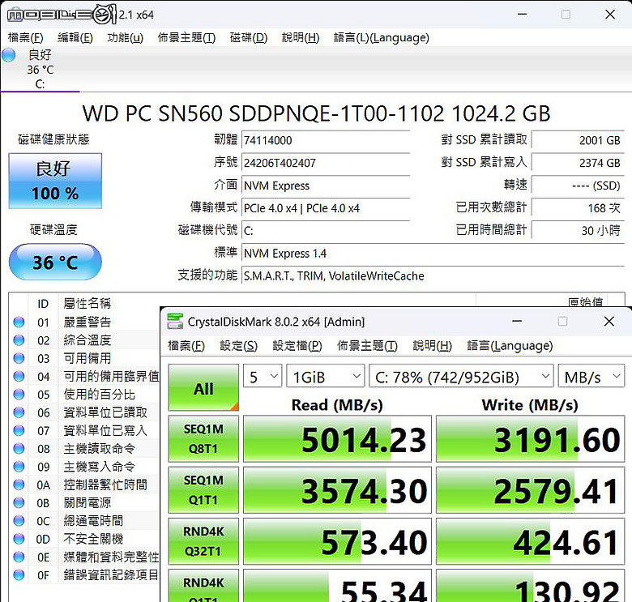
Task: Click the blue status dot for attribute 0D 不安全關機
Action: coord(19,539)
